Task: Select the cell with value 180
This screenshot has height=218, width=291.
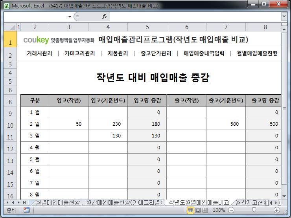Action: tap(147, 124)
